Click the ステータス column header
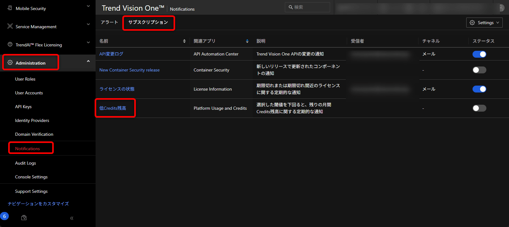This screenshot has height=227, width=509. pyautogui.click(x=484, y=41)
